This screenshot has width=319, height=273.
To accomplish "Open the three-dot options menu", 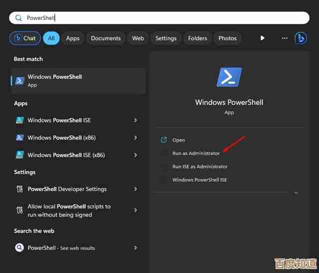I will click(x=285, y=38).
